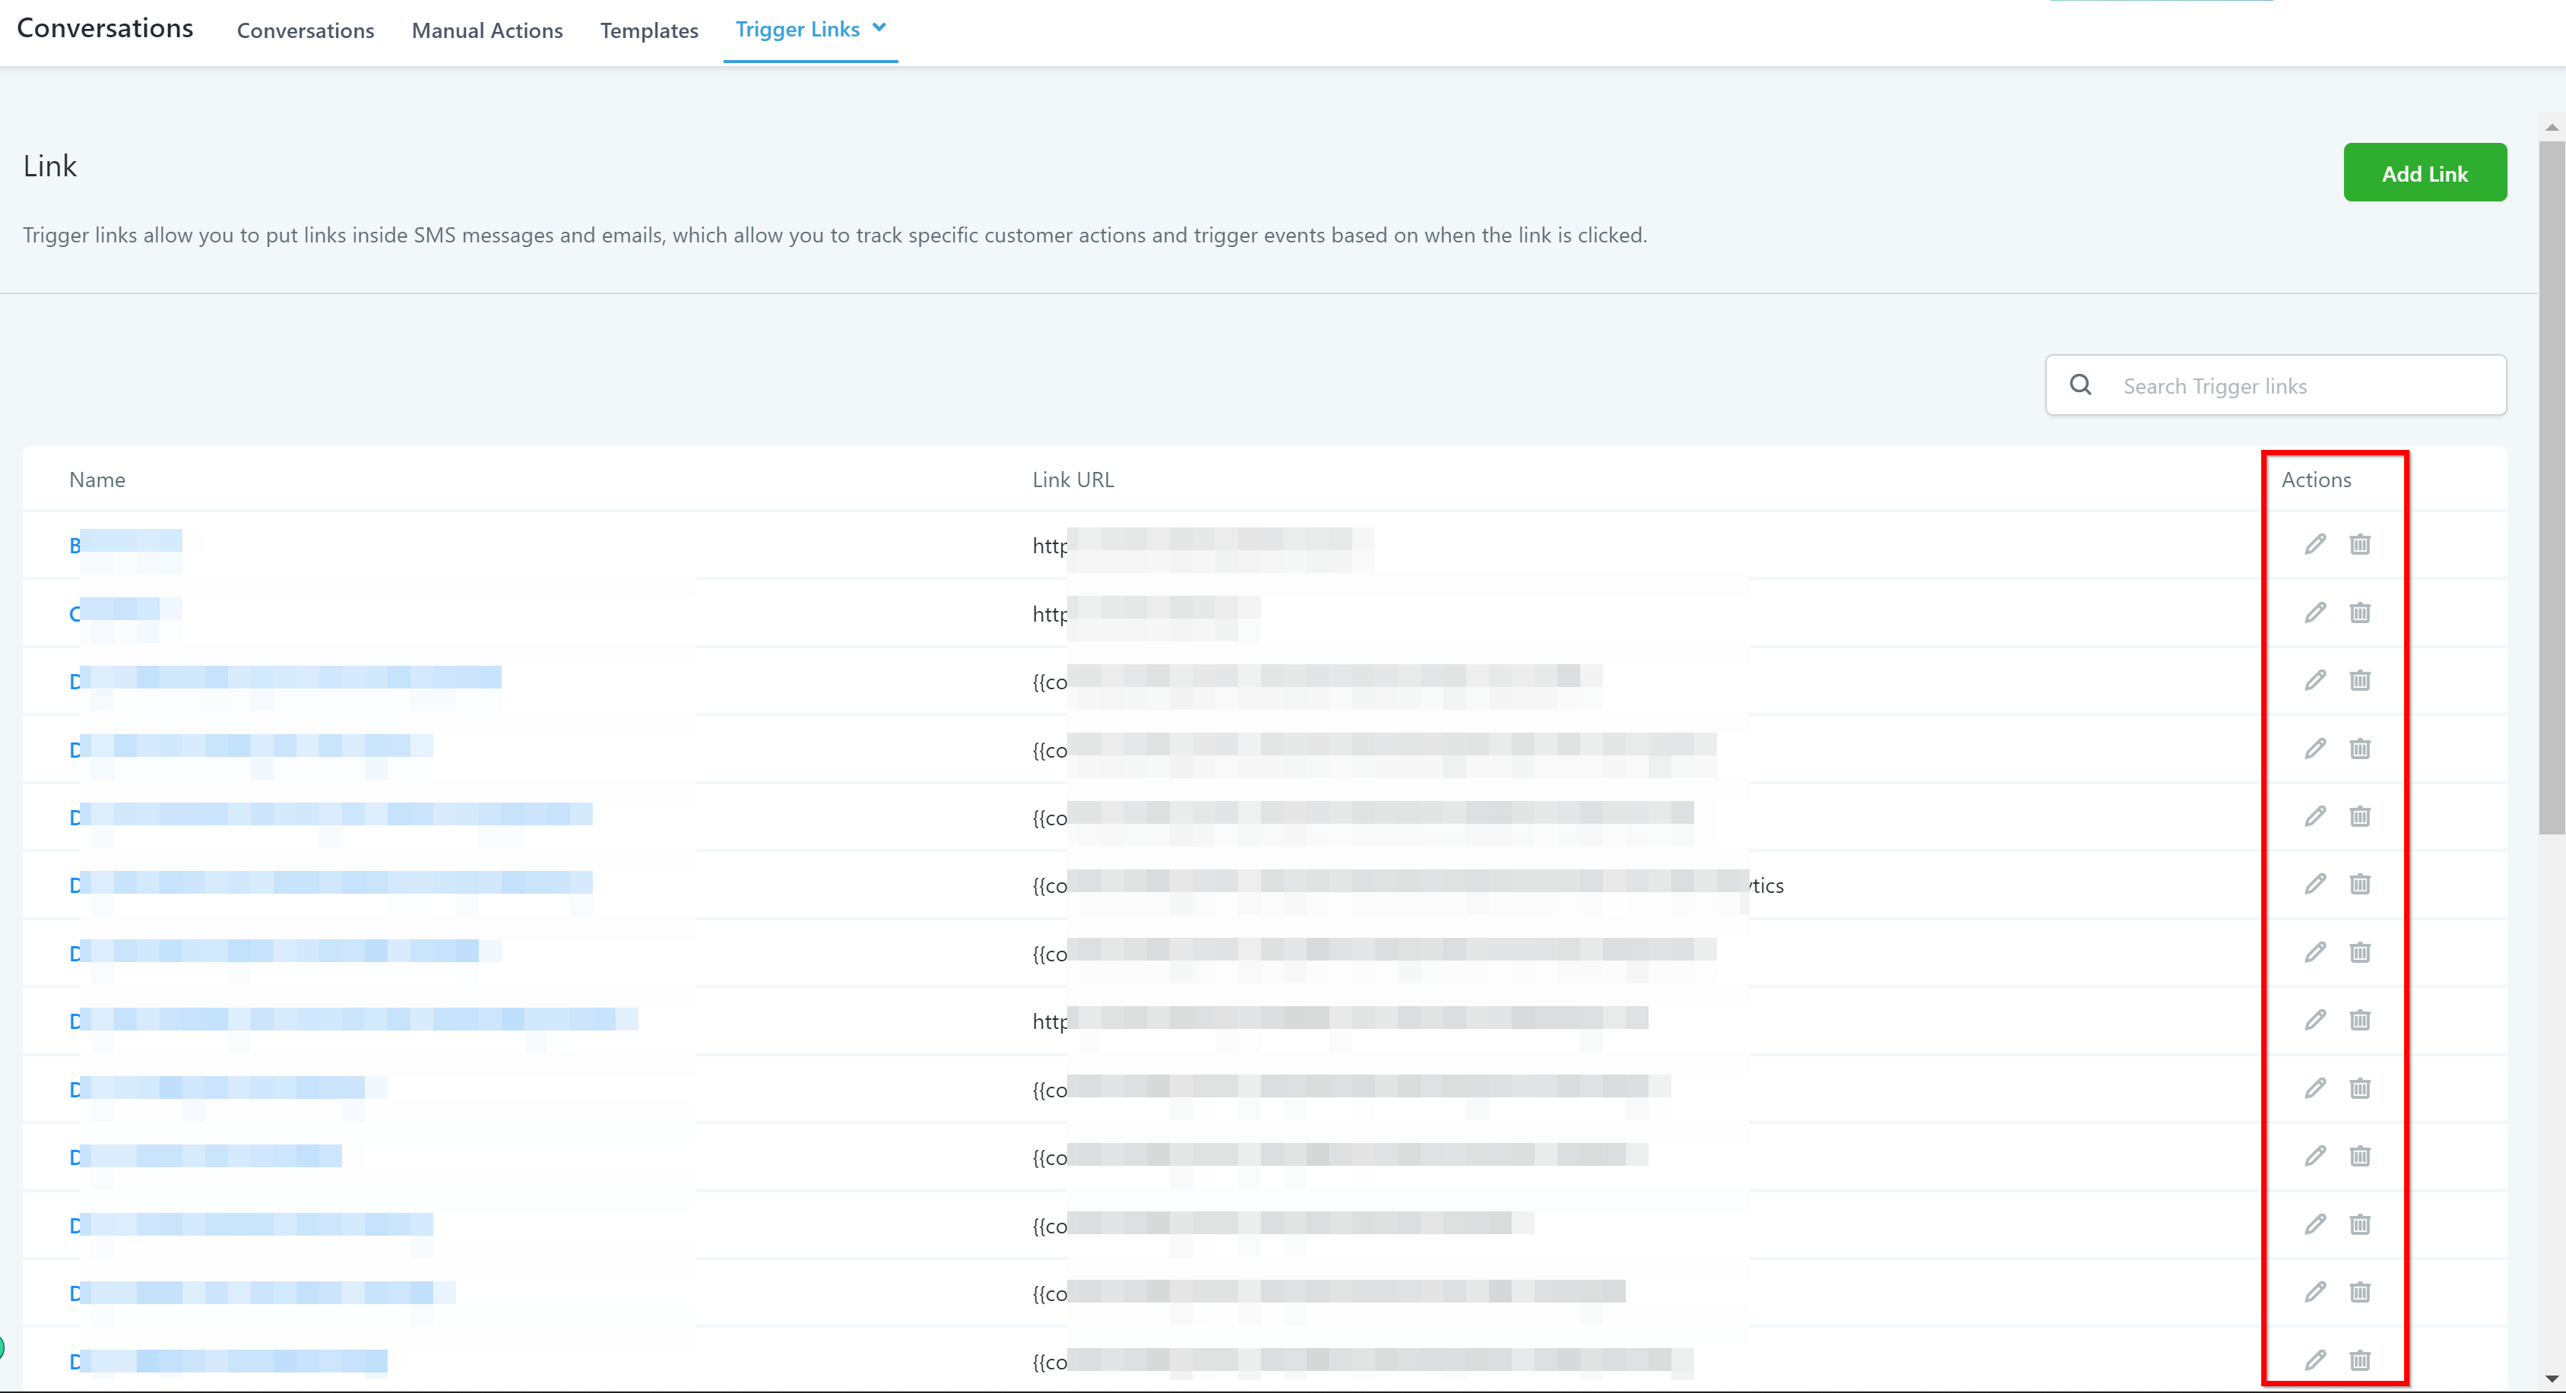Expand the Trigger Links dropdown chevron
The width and height of the screenshot is (2566, 1393).
(x=879, y=28)
